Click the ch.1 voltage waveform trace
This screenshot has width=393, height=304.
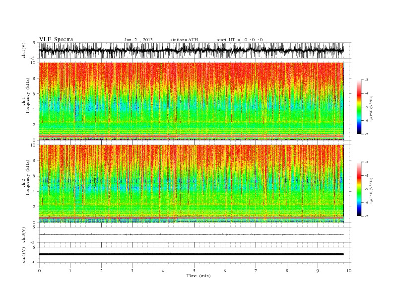[x=191, y=50]
